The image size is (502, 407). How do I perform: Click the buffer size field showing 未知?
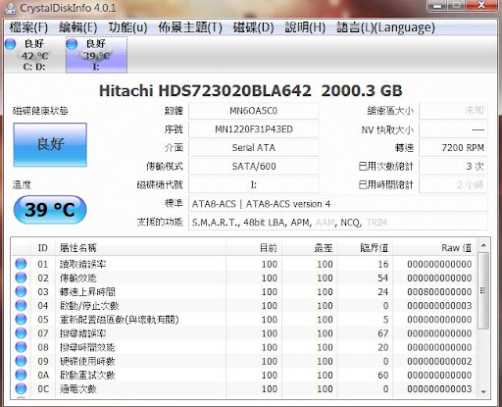pyautogui.click(x=453, y=111)
